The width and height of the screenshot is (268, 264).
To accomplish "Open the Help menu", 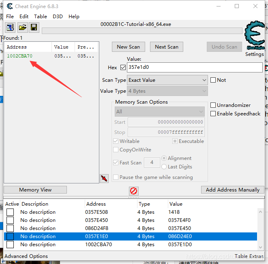I will [74, 17].
